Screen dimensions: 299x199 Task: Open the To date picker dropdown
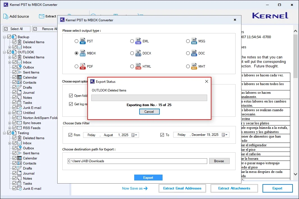click(225, 135)
